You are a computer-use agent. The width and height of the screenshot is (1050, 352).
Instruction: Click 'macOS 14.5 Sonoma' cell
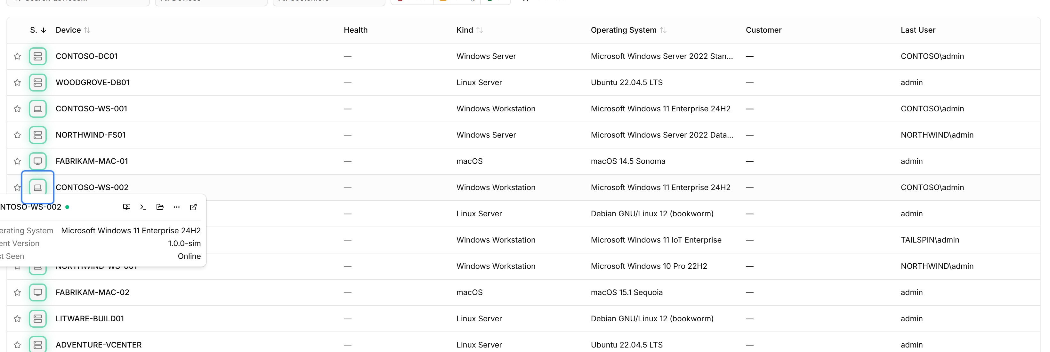coord(628,161)
